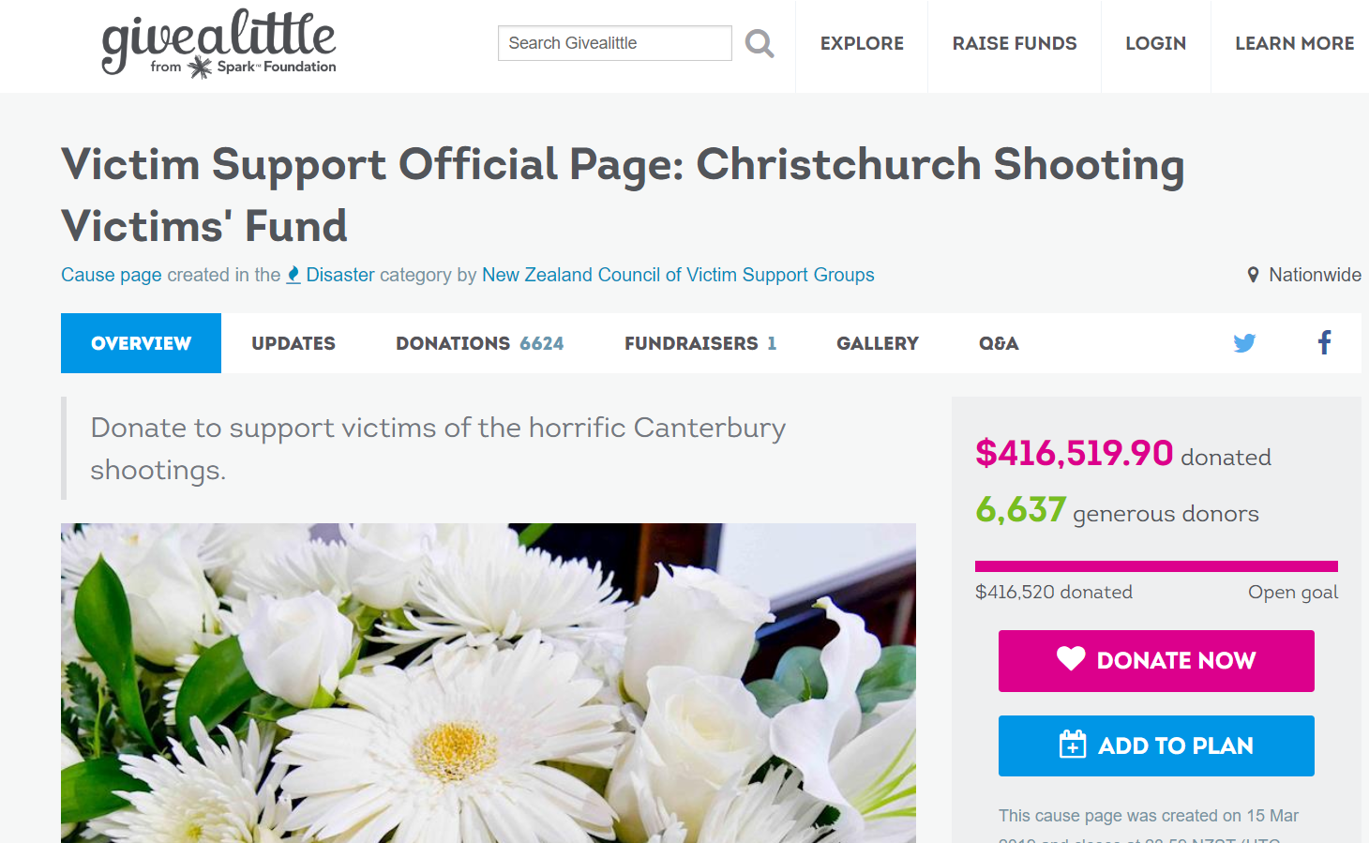Click the Givealittle logo
This screenshot has height=843, width=1369.
[218, 43]
